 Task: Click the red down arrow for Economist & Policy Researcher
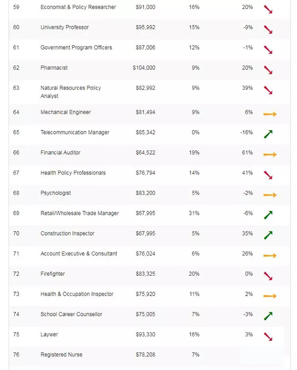click(x=268, y=9)
